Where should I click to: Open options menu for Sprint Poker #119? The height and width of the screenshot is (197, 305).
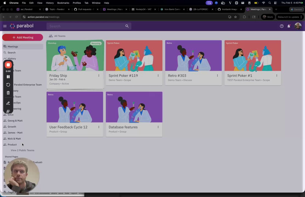(158, 76)
